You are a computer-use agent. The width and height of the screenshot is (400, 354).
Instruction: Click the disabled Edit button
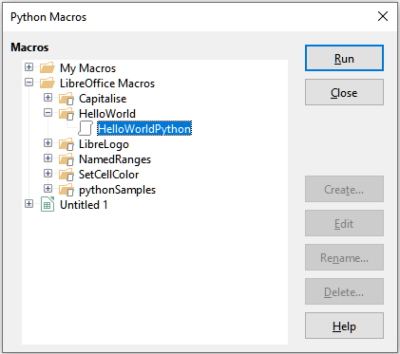344,223
